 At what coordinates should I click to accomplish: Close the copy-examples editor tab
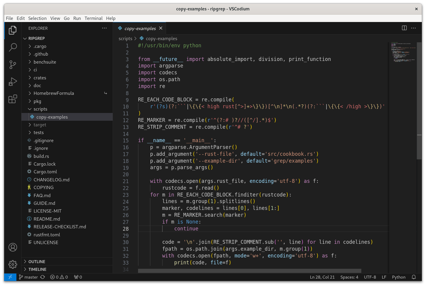(161, 28)
